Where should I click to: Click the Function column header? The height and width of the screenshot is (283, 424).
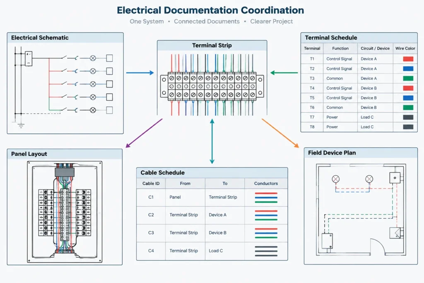pos(340,48)
